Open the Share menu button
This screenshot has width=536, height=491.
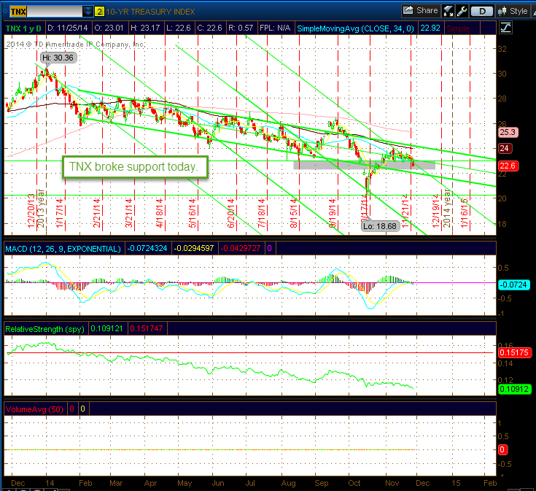[x=421, y=11]
